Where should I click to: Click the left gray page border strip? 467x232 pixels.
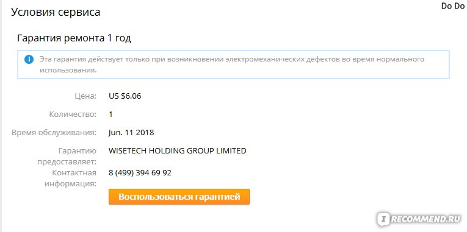(x=1, y=116)
